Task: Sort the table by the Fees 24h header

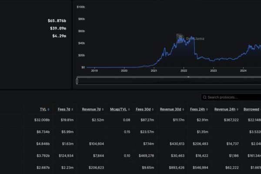Action: pos(198,110)
